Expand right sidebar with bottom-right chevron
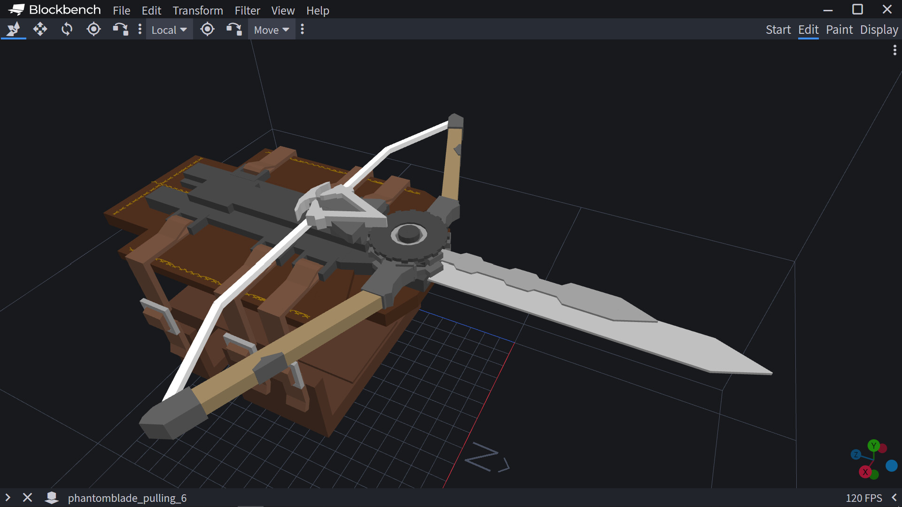 click(894, 498)
